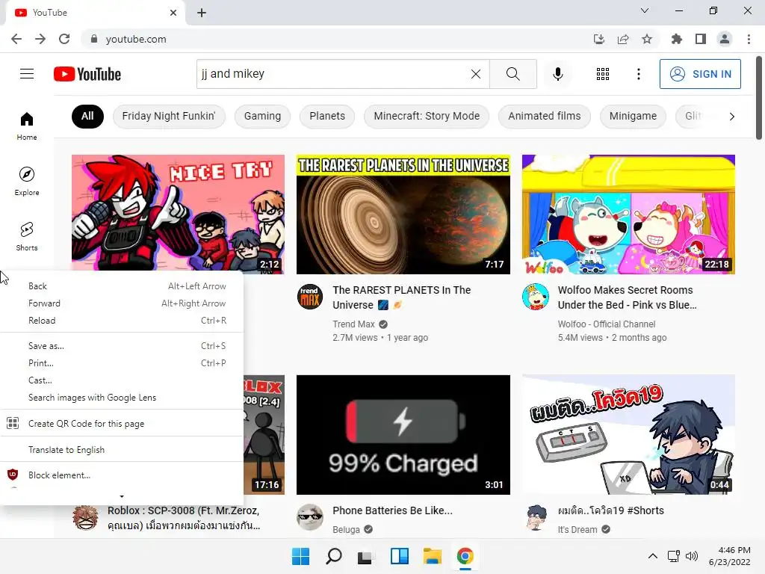The height and width of the screenshot is (574, 765).
Task: Open The RAREST PLANETS video title
Action: (x=401, y=297)
